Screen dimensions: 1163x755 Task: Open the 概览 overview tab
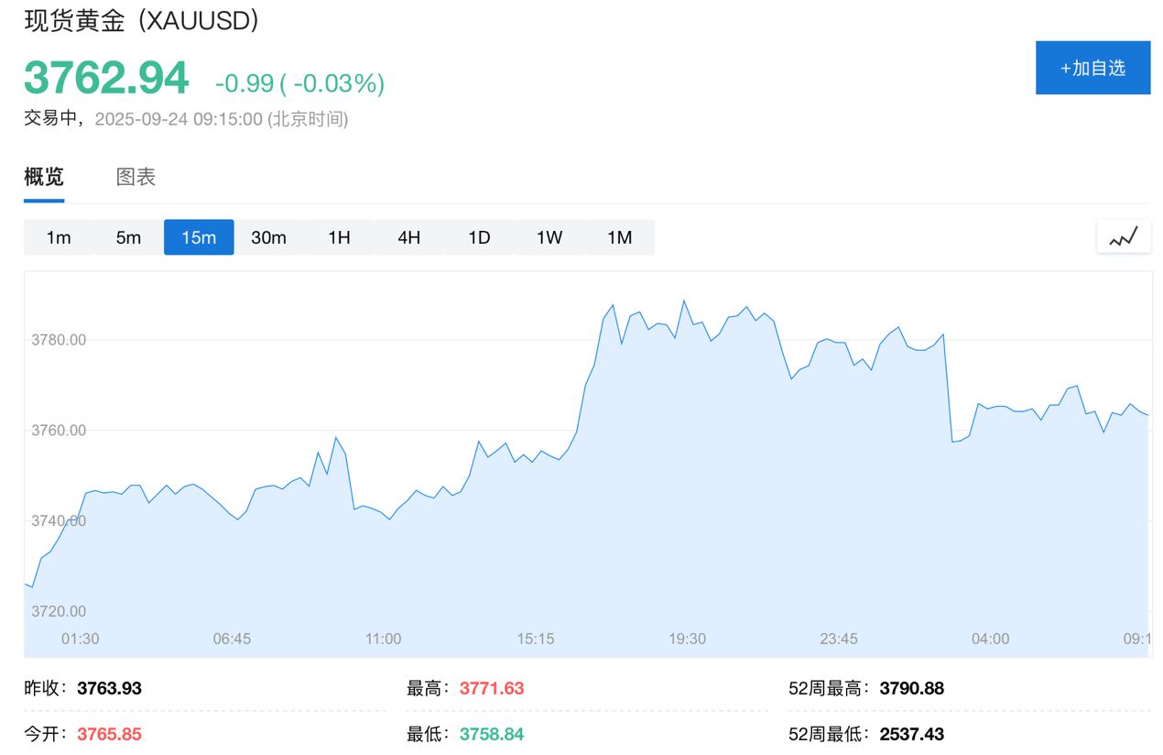44,177
